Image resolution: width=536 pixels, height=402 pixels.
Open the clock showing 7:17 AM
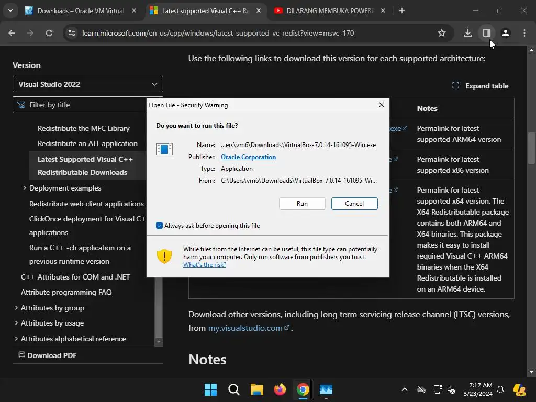pos(478,389)
